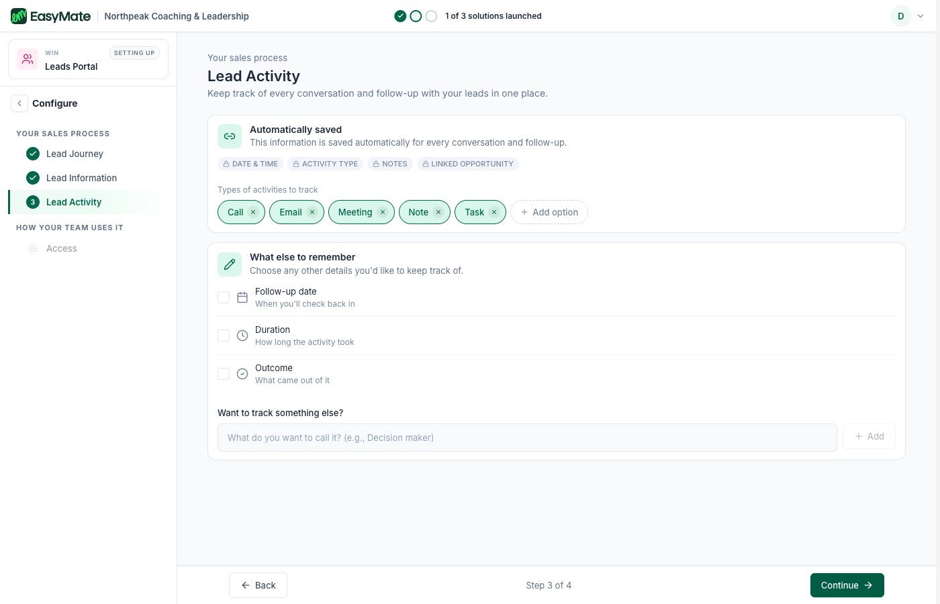Click the Meeting activity chip label

coord(355,212)
